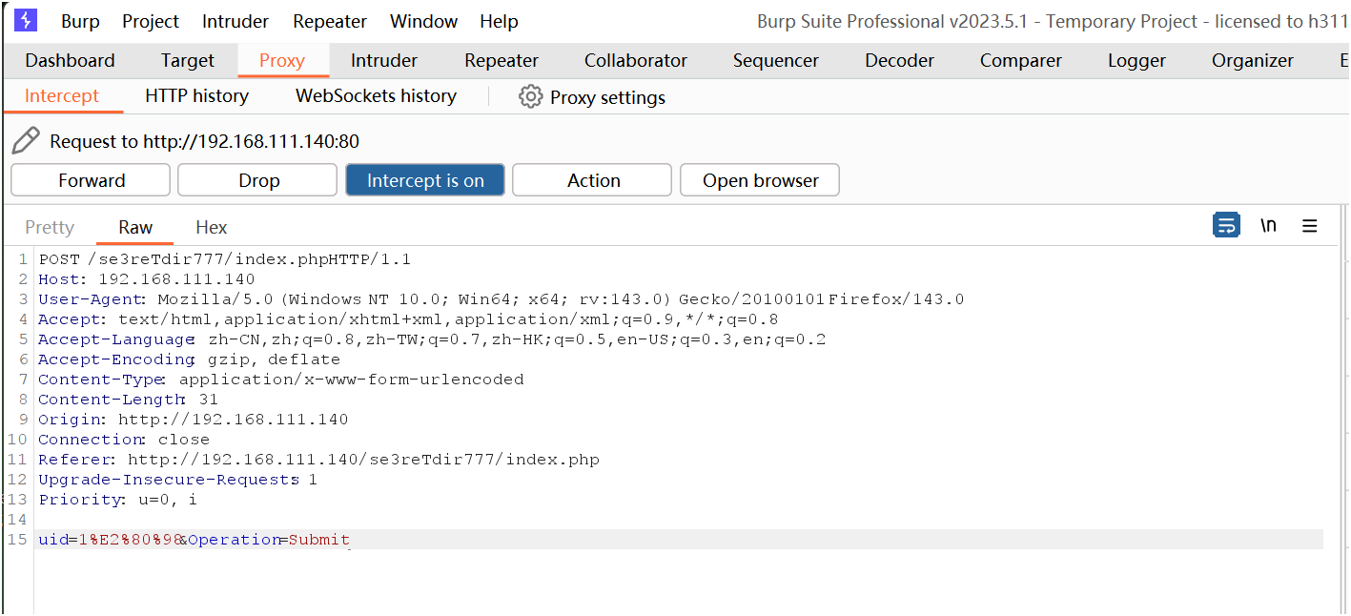The image size is (1351, 616).
Task: Open the Comparer tab
Action: point(1021,60)
